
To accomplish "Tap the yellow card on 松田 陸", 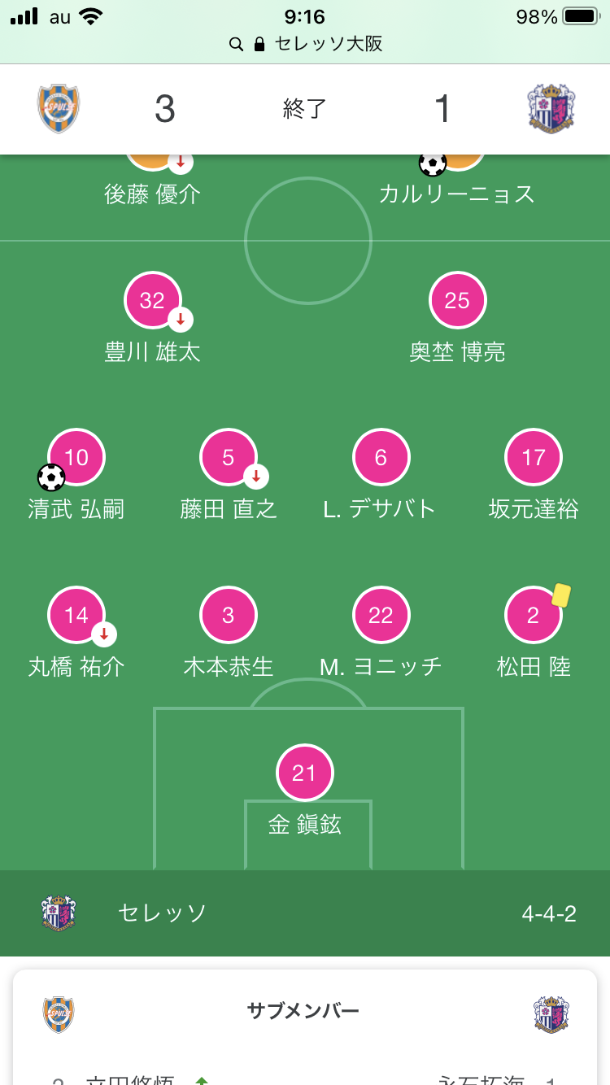I will coord(560,596).
